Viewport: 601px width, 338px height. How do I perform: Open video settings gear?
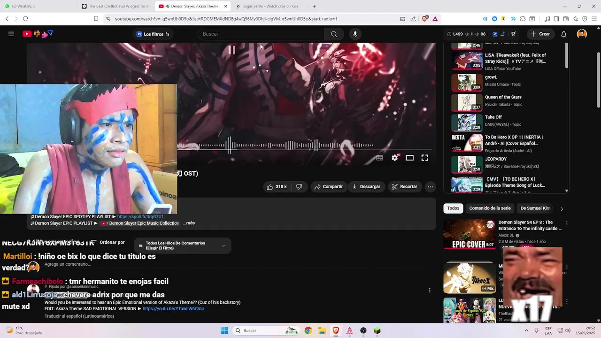395,158
